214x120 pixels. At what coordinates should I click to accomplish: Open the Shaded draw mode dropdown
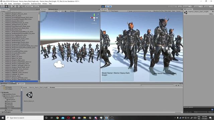click(47, 11)
